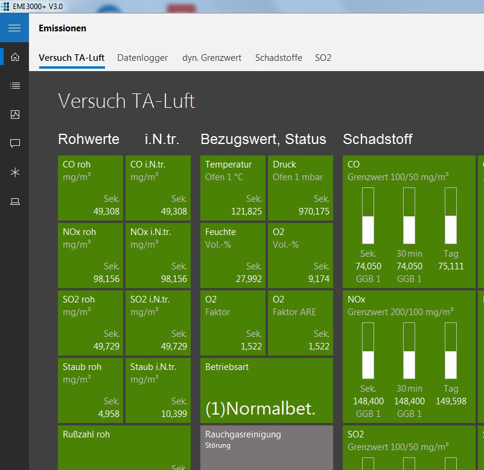Open the SO2 tab

point(323,58)
